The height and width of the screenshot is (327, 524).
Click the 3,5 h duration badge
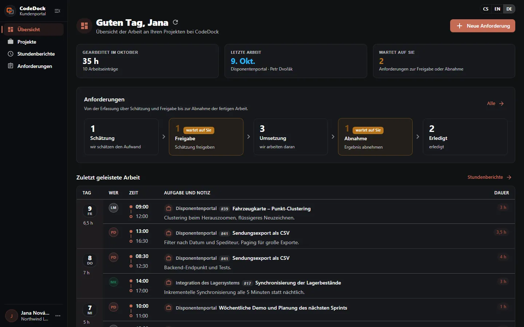tap(501, 232)
